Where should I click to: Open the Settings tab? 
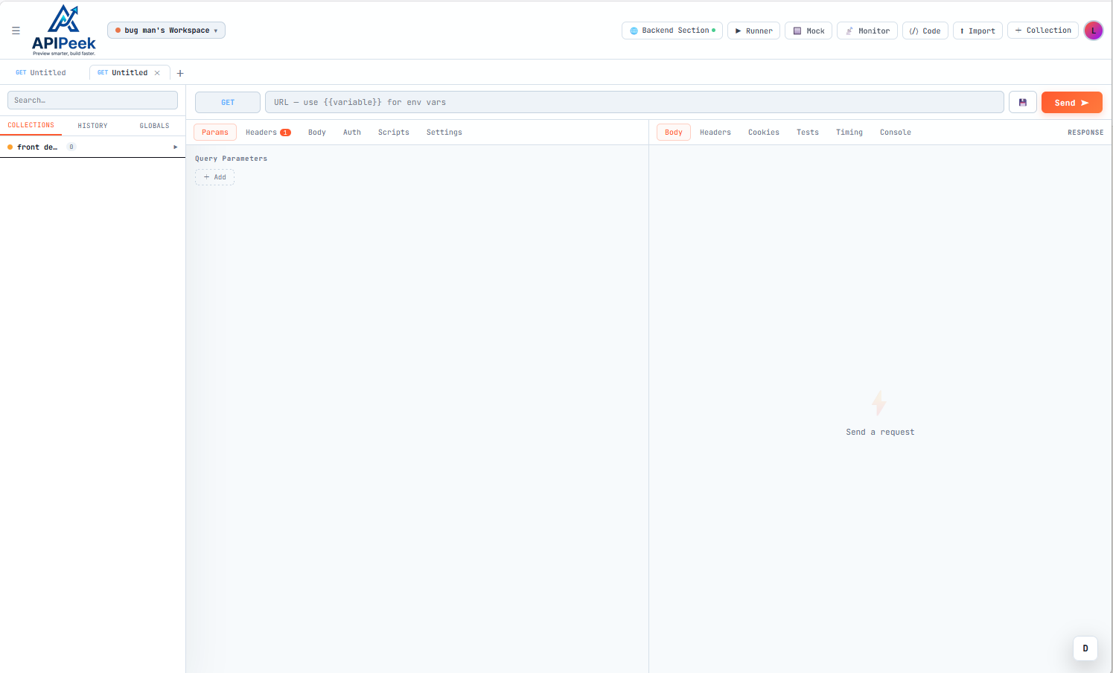click(444, 133)
